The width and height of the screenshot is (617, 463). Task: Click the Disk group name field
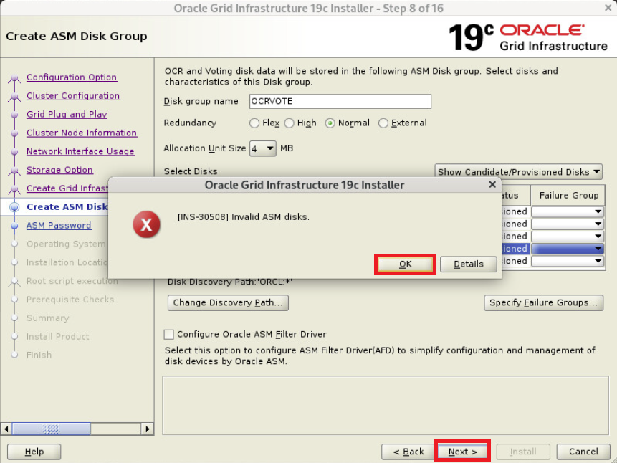point(340,101)
